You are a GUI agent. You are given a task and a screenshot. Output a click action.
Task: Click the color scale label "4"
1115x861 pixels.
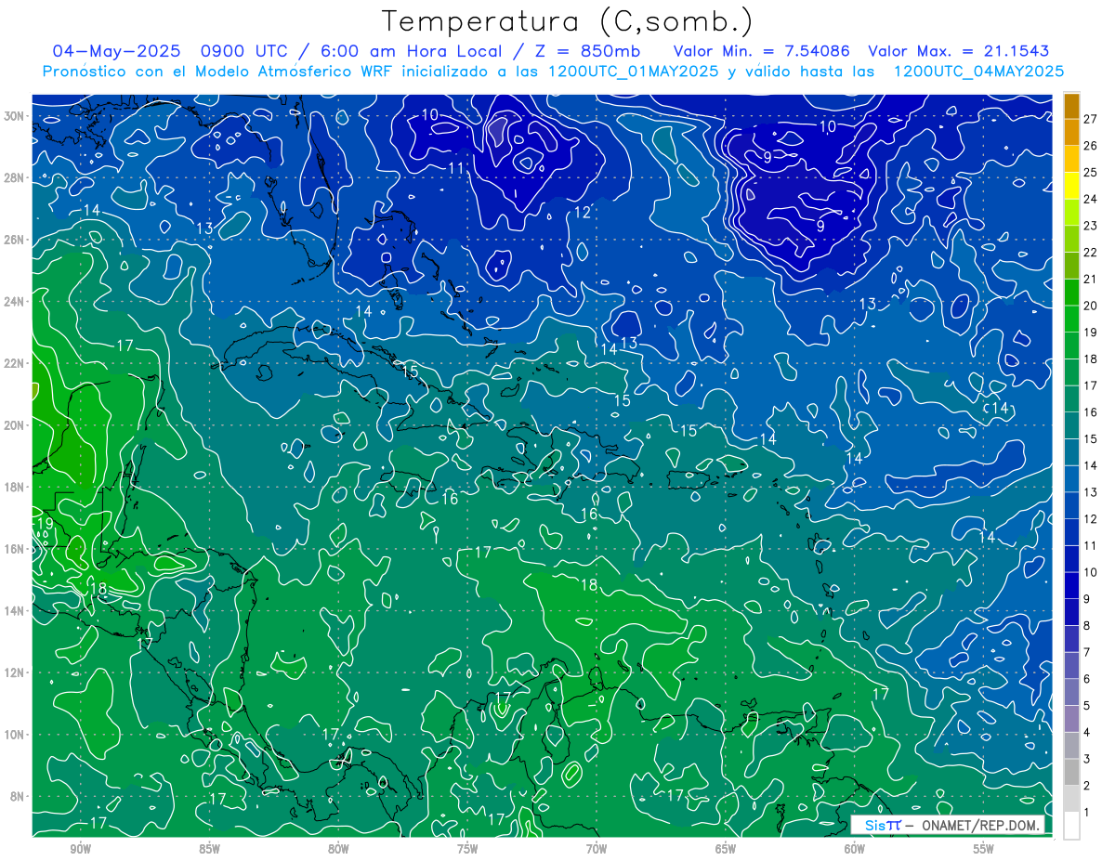pyautogui.click(x=1087, y=733)
